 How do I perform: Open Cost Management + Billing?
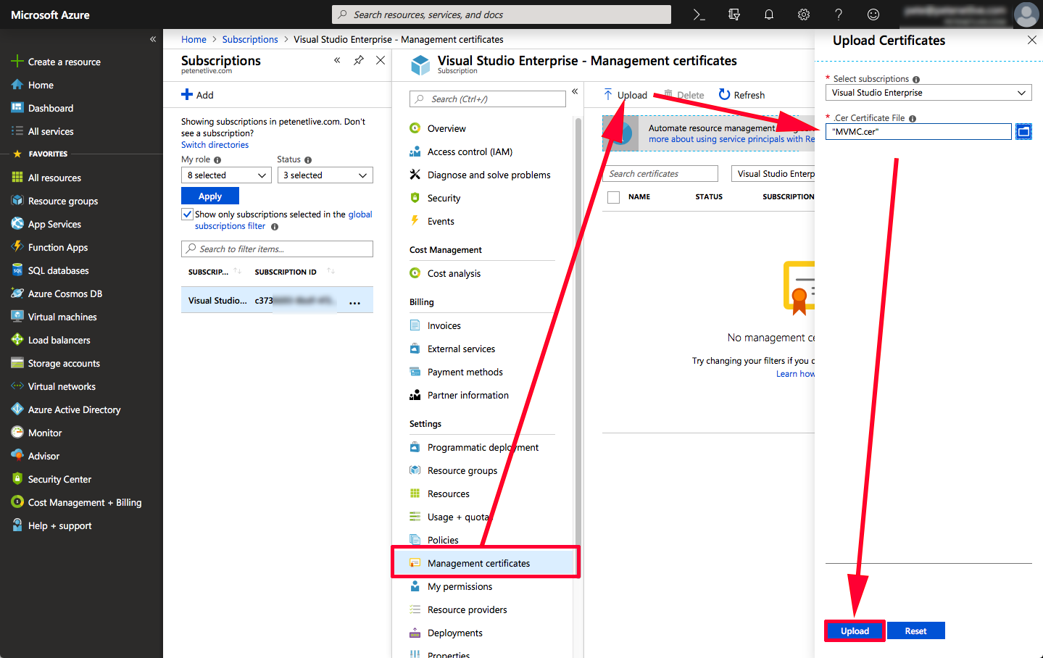(x=76, y=502)
